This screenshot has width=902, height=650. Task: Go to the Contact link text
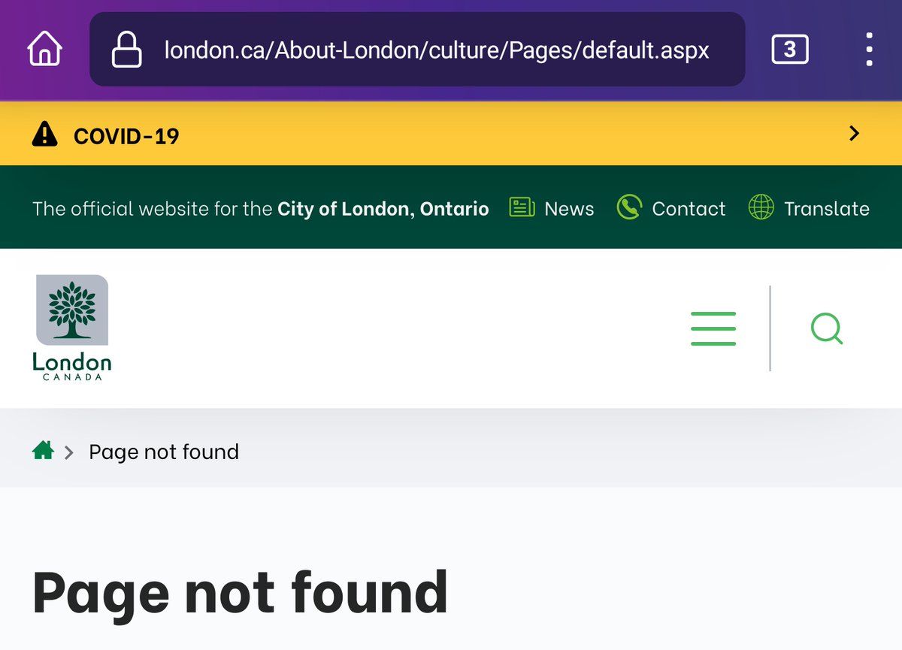coord(689,209)
